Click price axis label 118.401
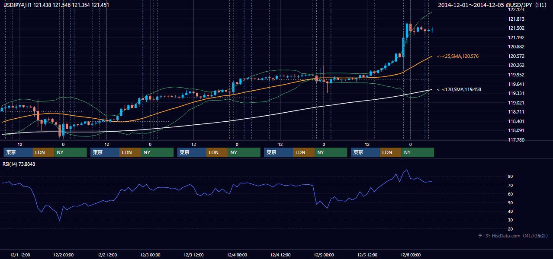The height and width of the screenshot is (259, 553). tap(516, 121)
